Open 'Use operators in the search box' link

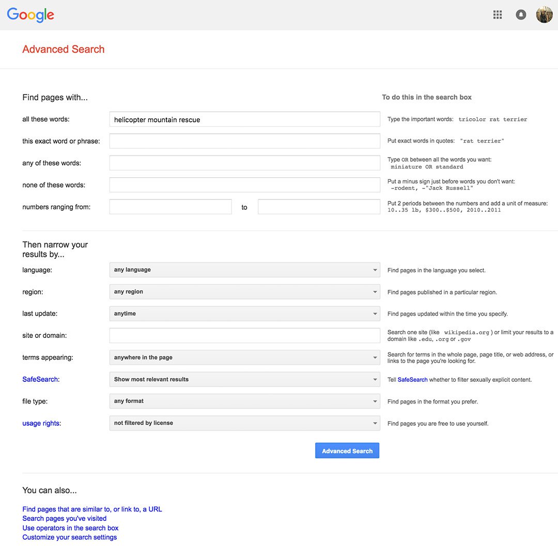[70, 528]
